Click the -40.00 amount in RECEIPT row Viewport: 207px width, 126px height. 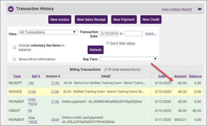[x=182, y=83]
